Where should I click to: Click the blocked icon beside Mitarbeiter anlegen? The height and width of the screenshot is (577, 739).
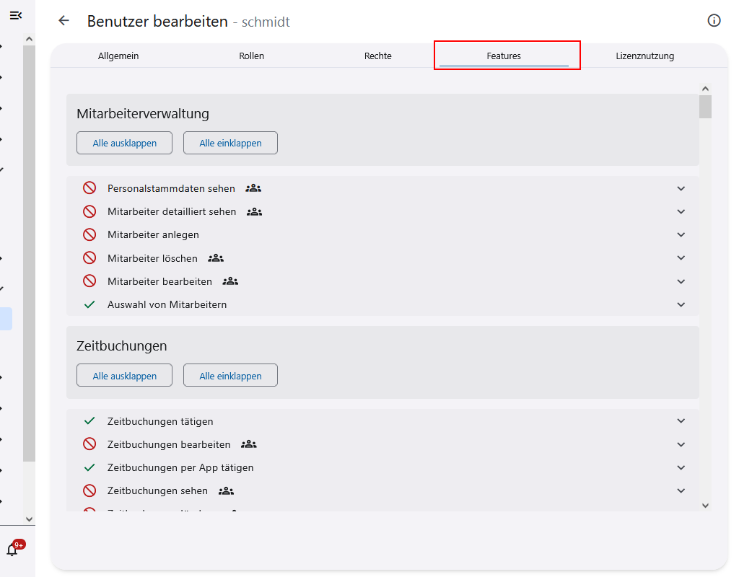tap(89, 234)
